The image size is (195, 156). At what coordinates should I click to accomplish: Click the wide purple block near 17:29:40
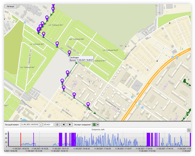[148, 139]
